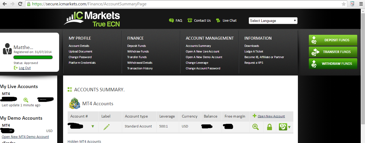Click the Free margin column header
This screenshot has width=365, height=143.
235,116
